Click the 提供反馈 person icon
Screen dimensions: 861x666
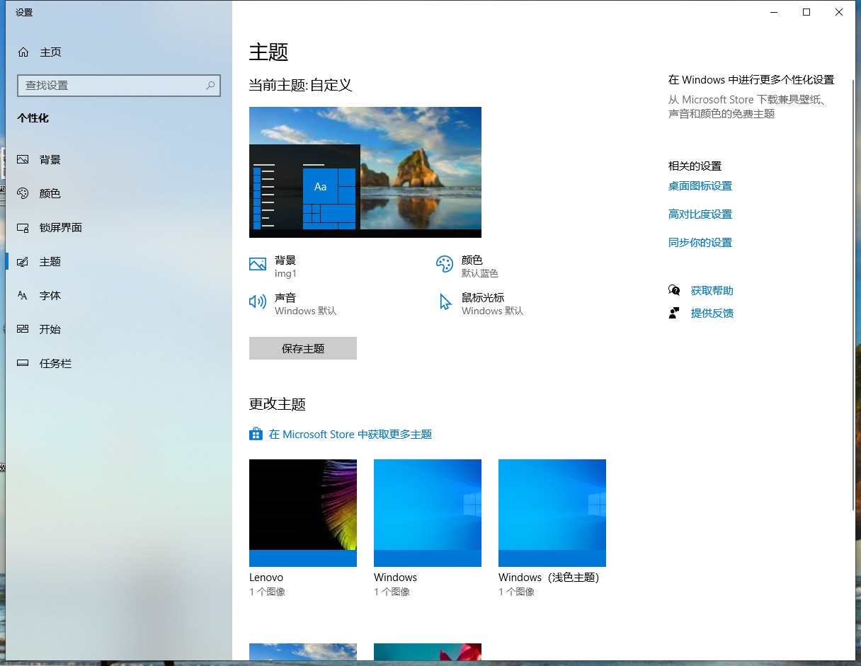[674, 313]
